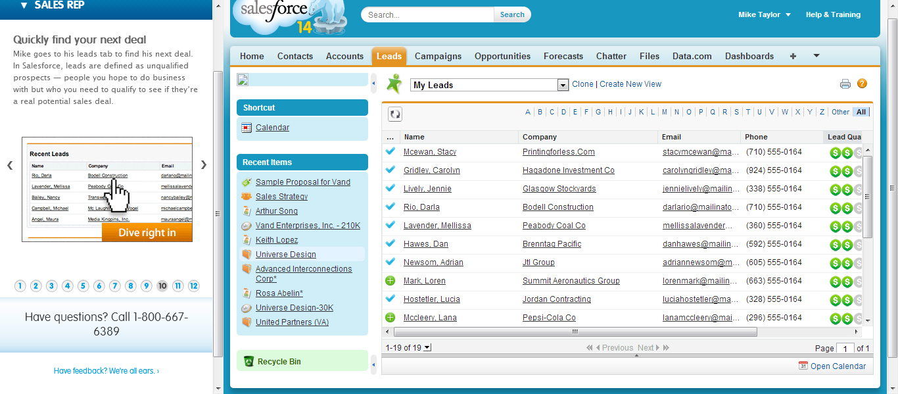Click the Recycle Bin icon in sidebar
The width and height of the screenshot is (898, 394).
(248, 361)
